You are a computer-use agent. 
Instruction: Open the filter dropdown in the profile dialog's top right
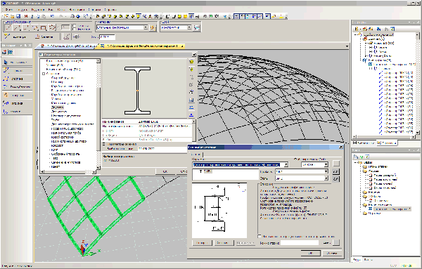click(x=326, y=164)
